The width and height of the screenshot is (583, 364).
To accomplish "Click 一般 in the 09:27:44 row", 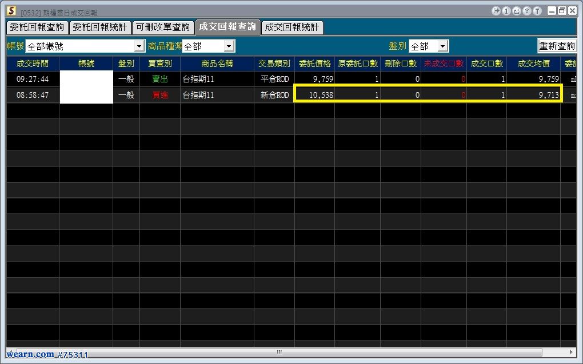I will tap(126, 79).
